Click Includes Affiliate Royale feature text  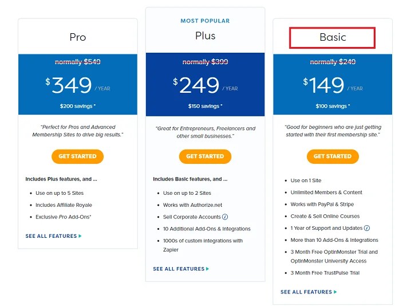pyautogui.click(x=64, y=205)
